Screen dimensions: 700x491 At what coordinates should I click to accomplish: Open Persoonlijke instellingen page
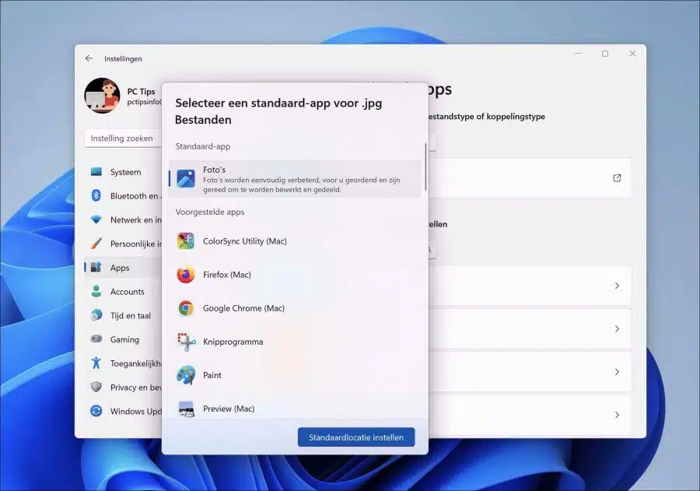pos(122,244)
